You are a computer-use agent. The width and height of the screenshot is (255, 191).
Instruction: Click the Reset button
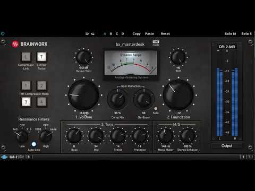[x=165, y=33]
